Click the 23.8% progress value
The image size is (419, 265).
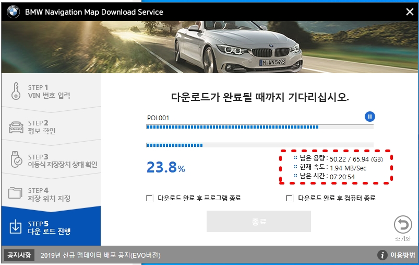166,167
